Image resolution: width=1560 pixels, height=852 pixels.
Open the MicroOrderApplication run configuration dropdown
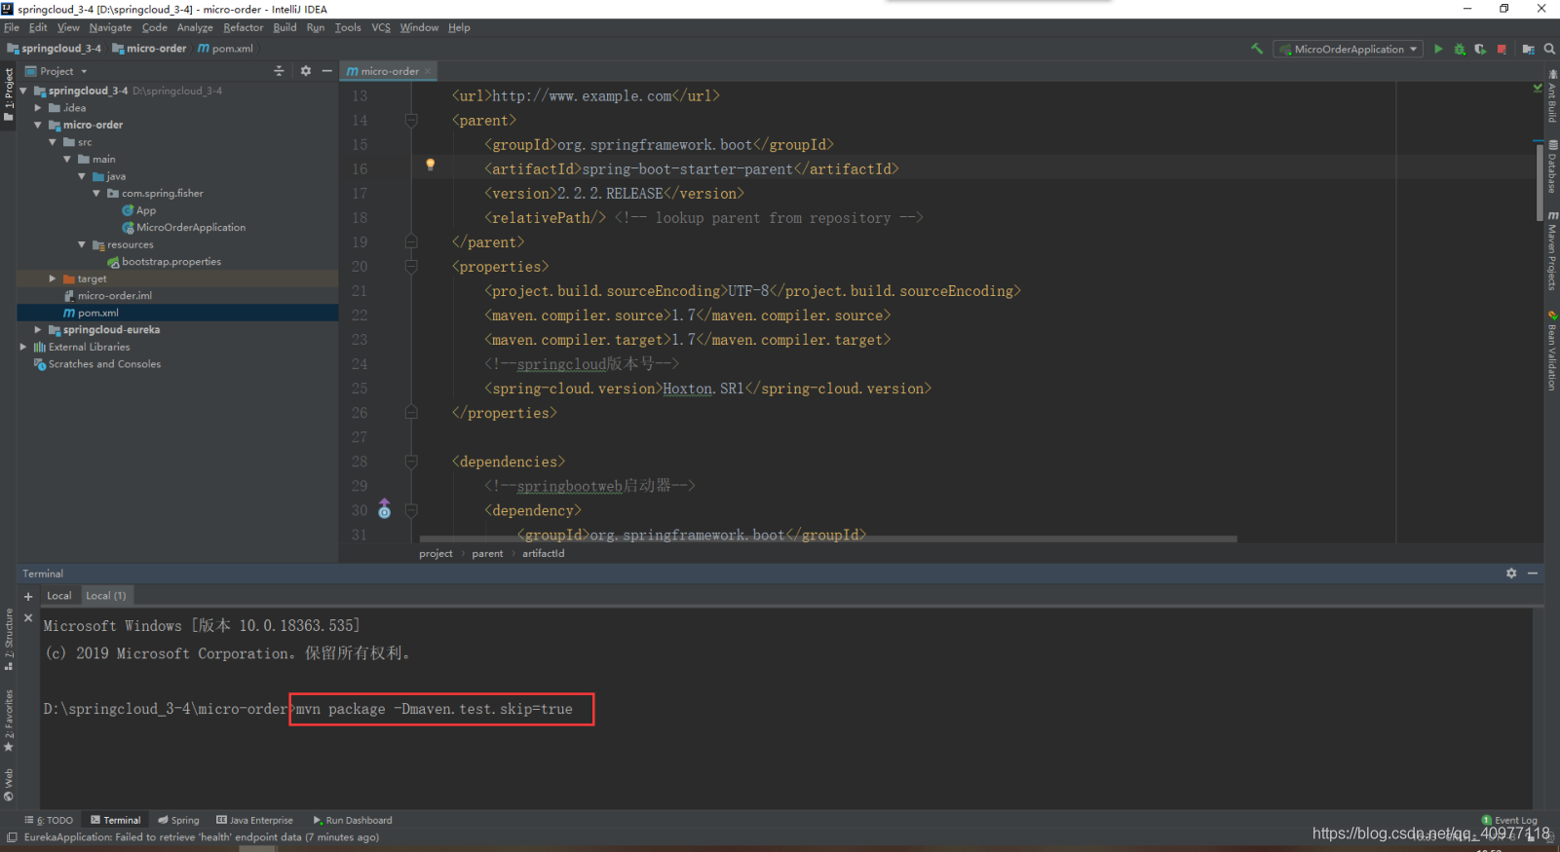click(1348, 49)
